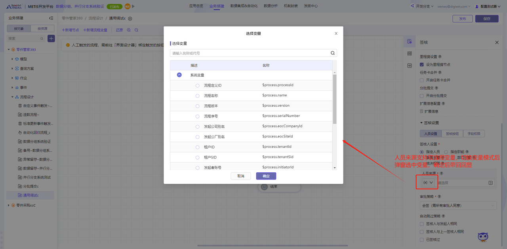This screenshot has width=507, height=249.
Task: Enable 开启任务卡合并 checkbox
Action: point(422,80)
